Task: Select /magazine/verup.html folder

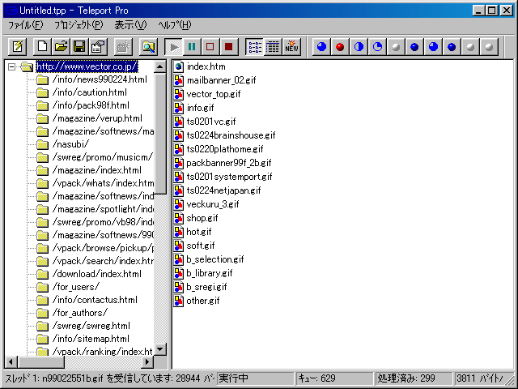Action: click(97, 118)
